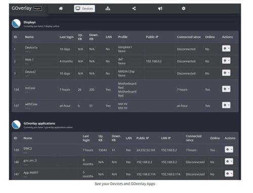Open actions dropdown for Device2
The image size is (253, 193).
[x=226, y=73]
